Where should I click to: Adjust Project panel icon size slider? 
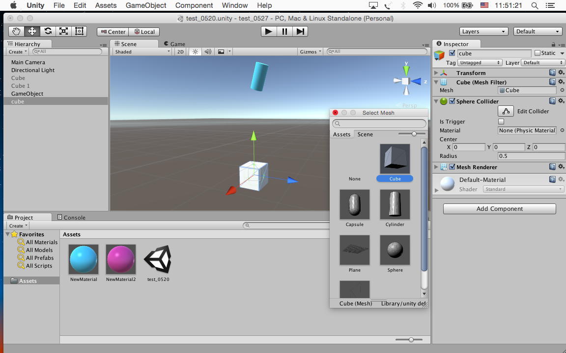(411, 339)
